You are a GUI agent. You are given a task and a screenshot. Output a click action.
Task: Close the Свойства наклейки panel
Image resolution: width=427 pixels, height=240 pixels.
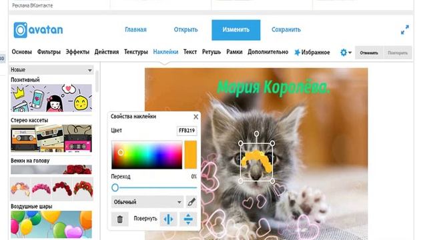click(195, 117)
